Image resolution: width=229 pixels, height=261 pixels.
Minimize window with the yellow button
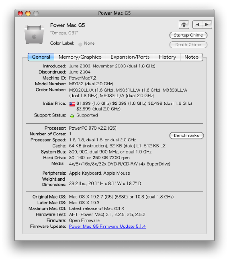pos(28,13)
